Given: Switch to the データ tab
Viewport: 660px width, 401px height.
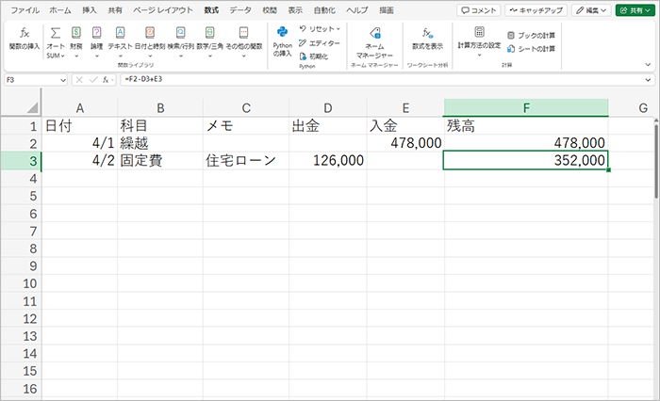Looking at the screenshot, I should pos(240,10).
